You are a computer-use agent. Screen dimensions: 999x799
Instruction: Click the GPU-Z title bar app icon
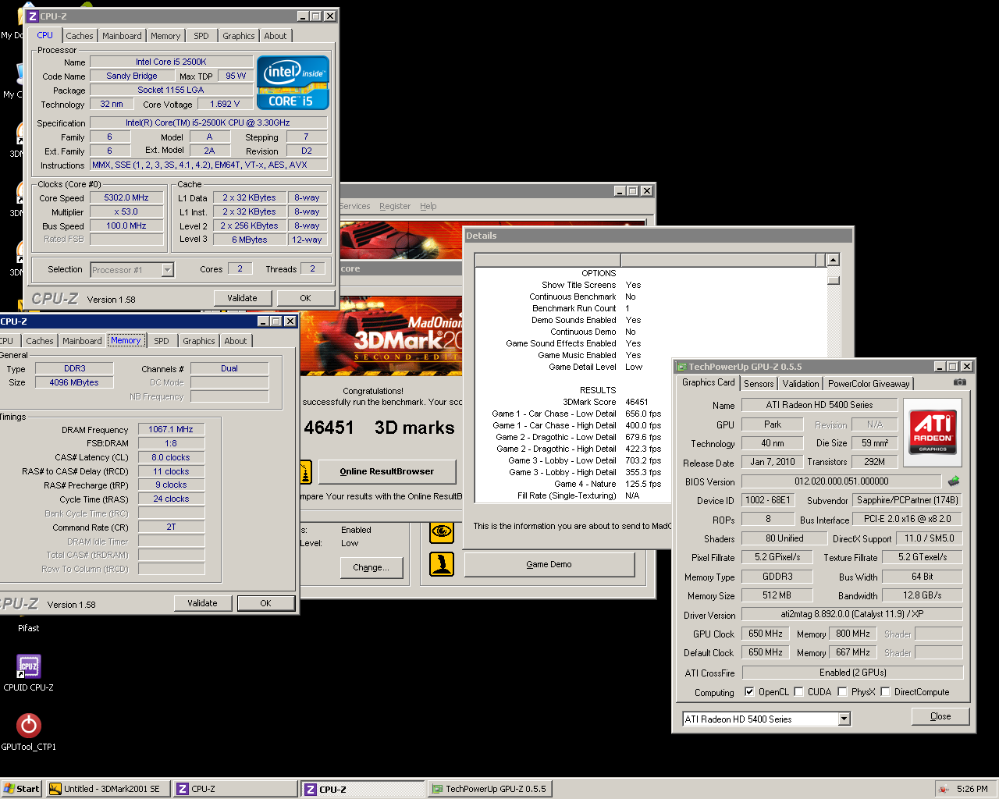(681, 367)
